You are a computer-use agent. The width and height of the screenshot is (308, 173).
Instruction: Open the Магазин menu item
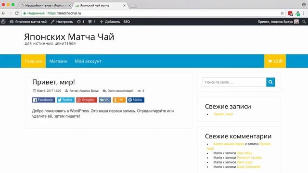coord(58,61)
